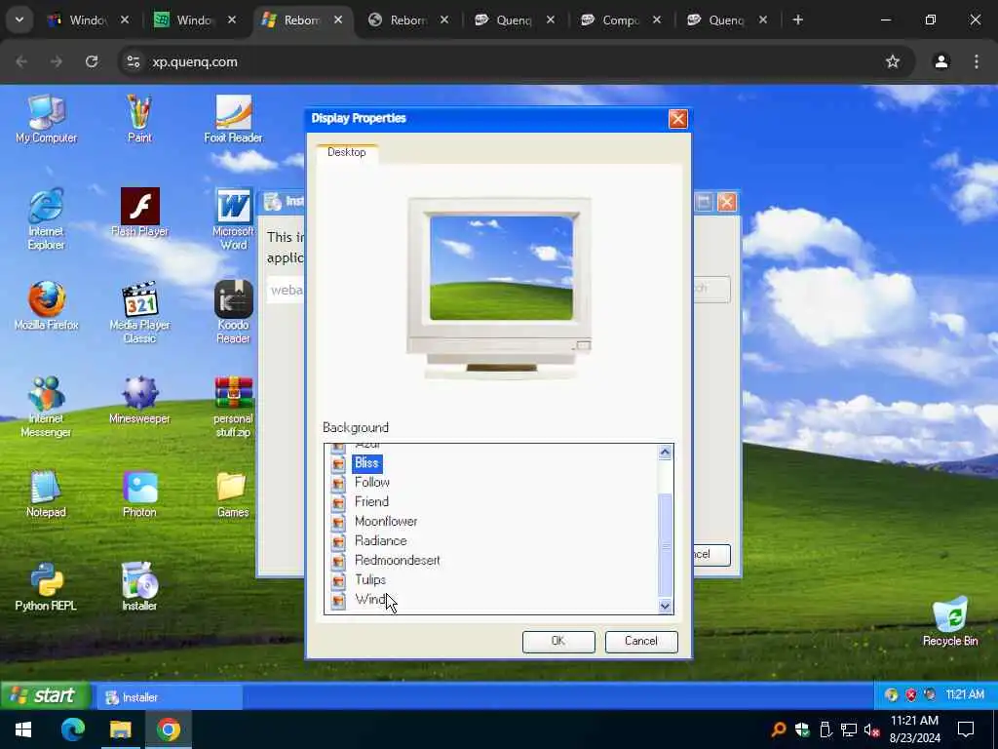Choose the Wind background

[x=369, y=599]
